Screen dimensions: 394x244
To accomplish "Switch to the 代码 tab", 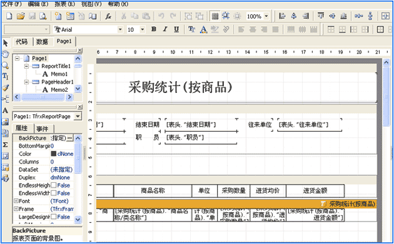I will click(22, 41).
